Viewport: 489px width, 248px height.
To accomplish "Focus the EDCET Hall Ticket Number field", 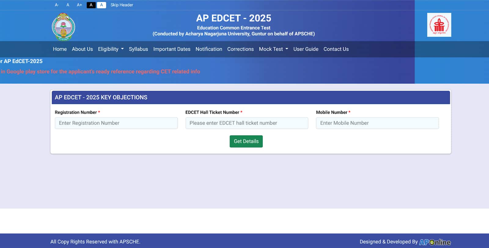I will pos(247,123).
